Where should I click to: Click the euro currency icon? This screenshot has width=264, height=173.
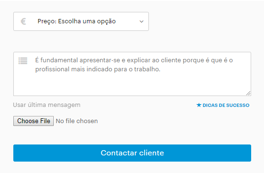pos(23,21)
